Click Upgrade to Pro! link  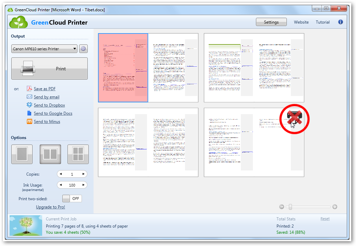click(x=50, y=207)
